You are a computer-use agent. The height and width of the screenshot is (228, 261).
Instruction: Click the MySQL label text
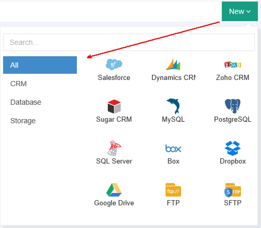pyautogui.click(x=173, y=119)
